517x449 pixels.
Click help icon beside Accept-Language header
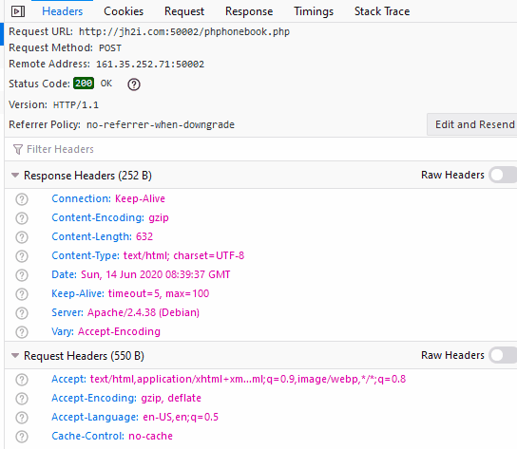(x=22, y=418)
